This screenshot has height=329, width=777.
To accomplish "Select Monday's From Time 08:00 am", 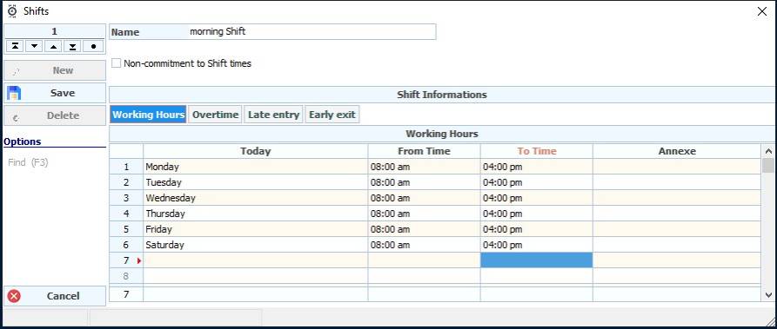I will [x=425, y=167].
